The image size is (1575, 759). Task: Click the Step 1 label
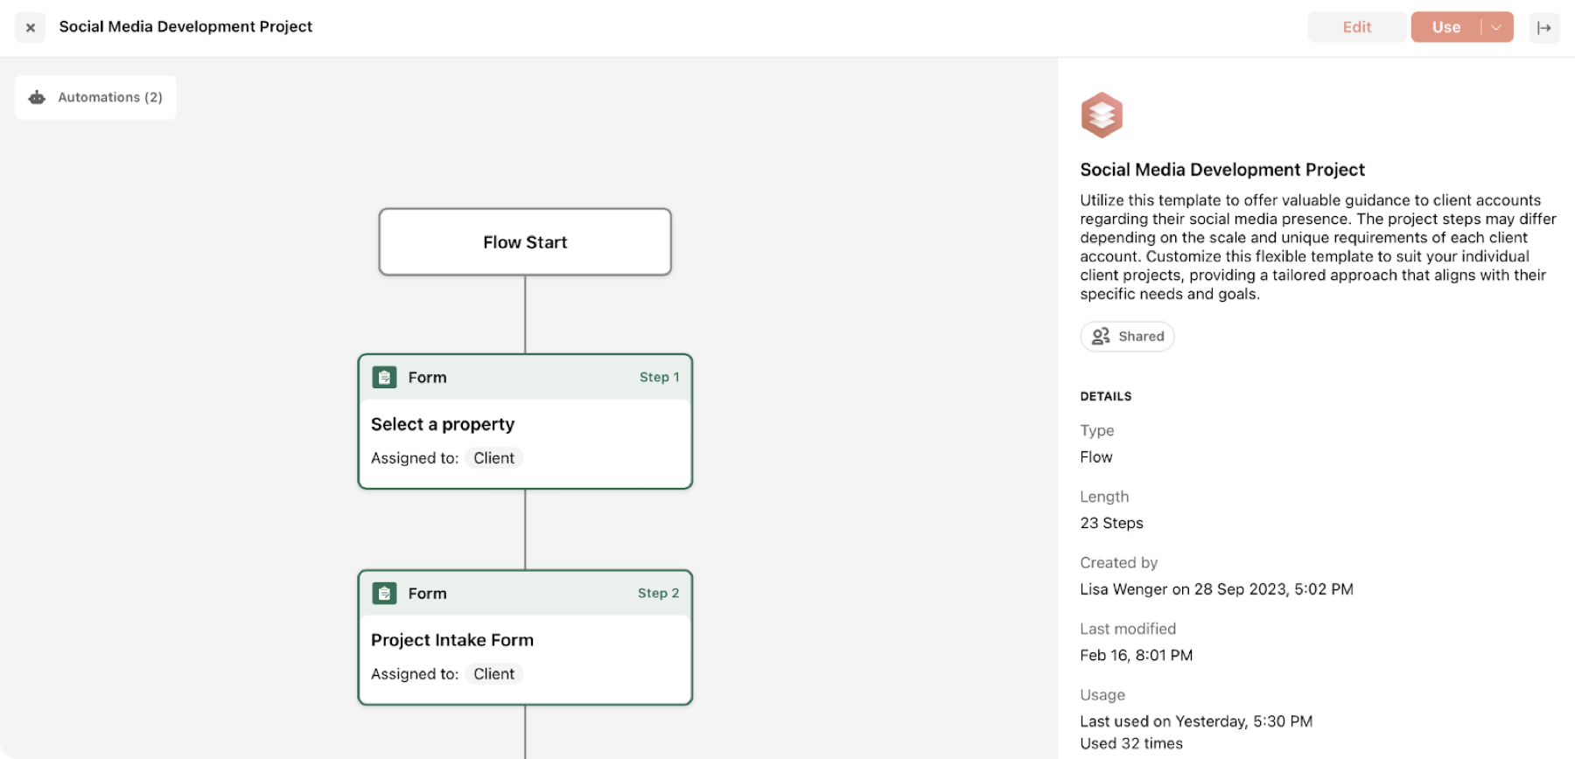click(659, 377)
